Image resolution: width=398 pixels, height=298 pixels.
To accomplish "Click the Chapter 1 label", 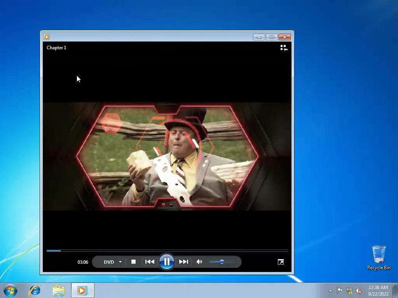I will tap(56, 48).
